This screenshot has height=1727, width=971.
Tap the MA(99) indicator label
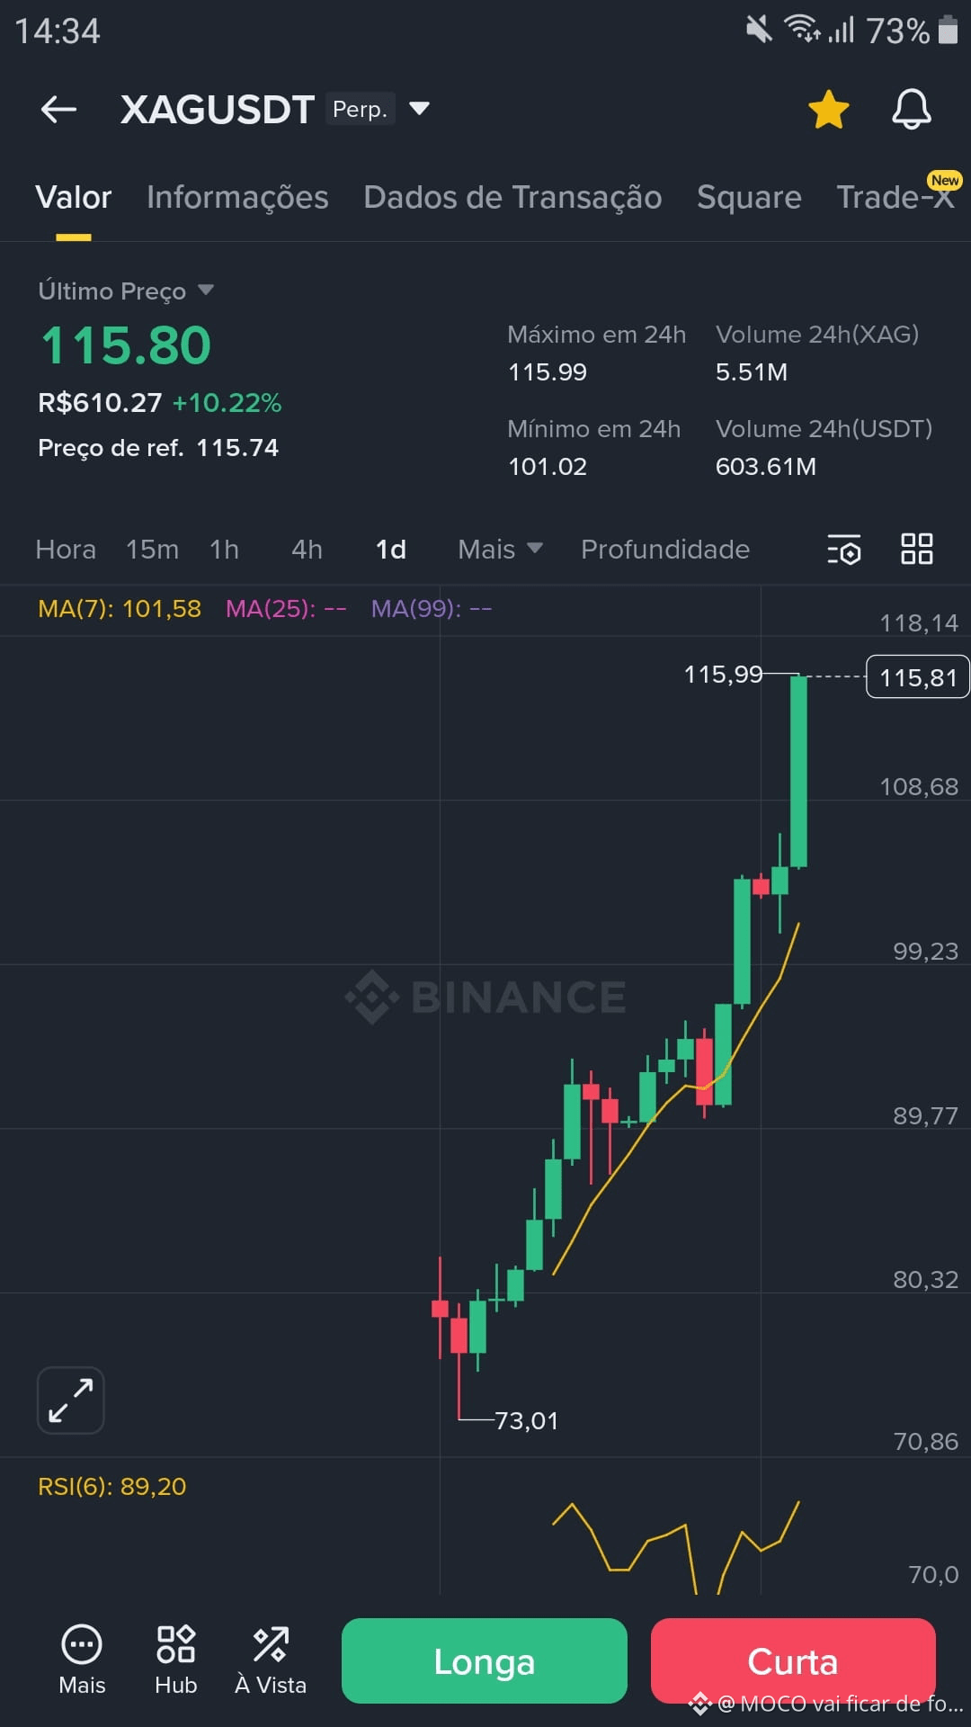pyautogui.click(x=432, y=609)
